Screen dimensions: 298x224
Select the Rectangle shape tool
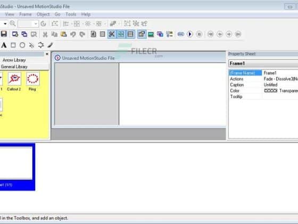[x=13, y=45]
